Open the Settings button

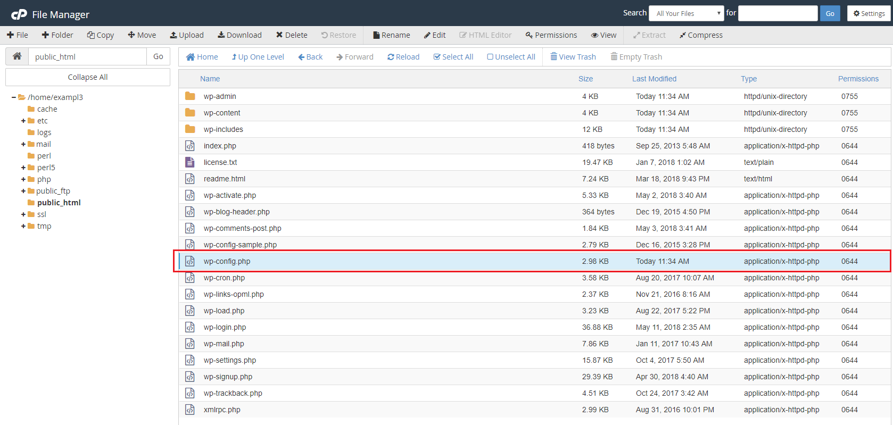click(x=869, y=13)
